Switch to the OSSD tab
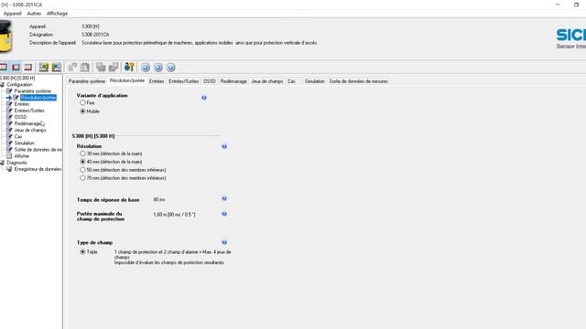 pyautogui.click(x=210, y=81)
